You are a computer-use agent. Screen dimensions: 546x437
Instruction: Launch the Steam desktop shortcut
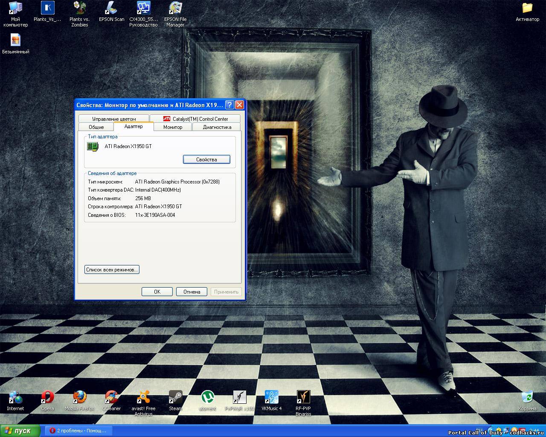[175, 401]
